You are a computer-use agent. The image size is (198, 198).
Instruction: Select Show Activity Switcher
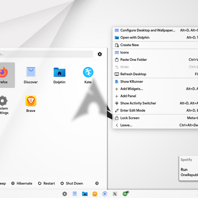[x=155, y=103]
